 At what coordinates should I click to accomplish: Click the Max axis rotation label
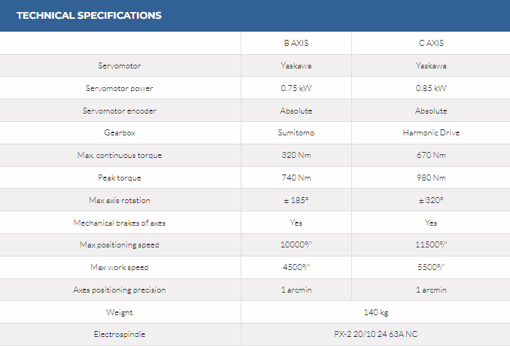tap(120, 200)
